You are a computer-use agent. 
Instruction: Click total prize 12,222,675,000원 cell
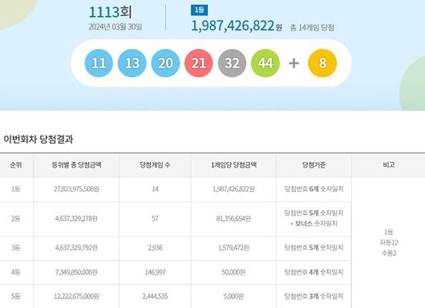pyautogui.click(x=76, y=296)
